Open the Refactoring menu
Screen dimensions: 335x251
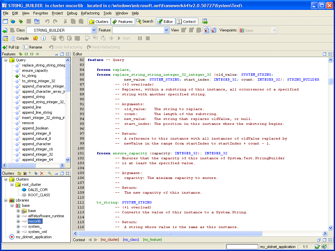click(x=90, y=13)
